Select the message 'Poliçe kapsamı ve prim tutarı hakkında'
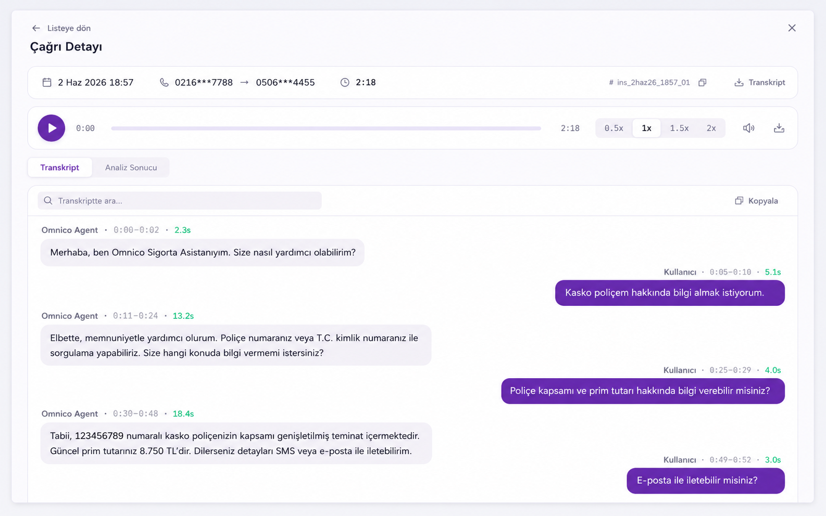Viewport: 826px width, 516px height. 643,391
